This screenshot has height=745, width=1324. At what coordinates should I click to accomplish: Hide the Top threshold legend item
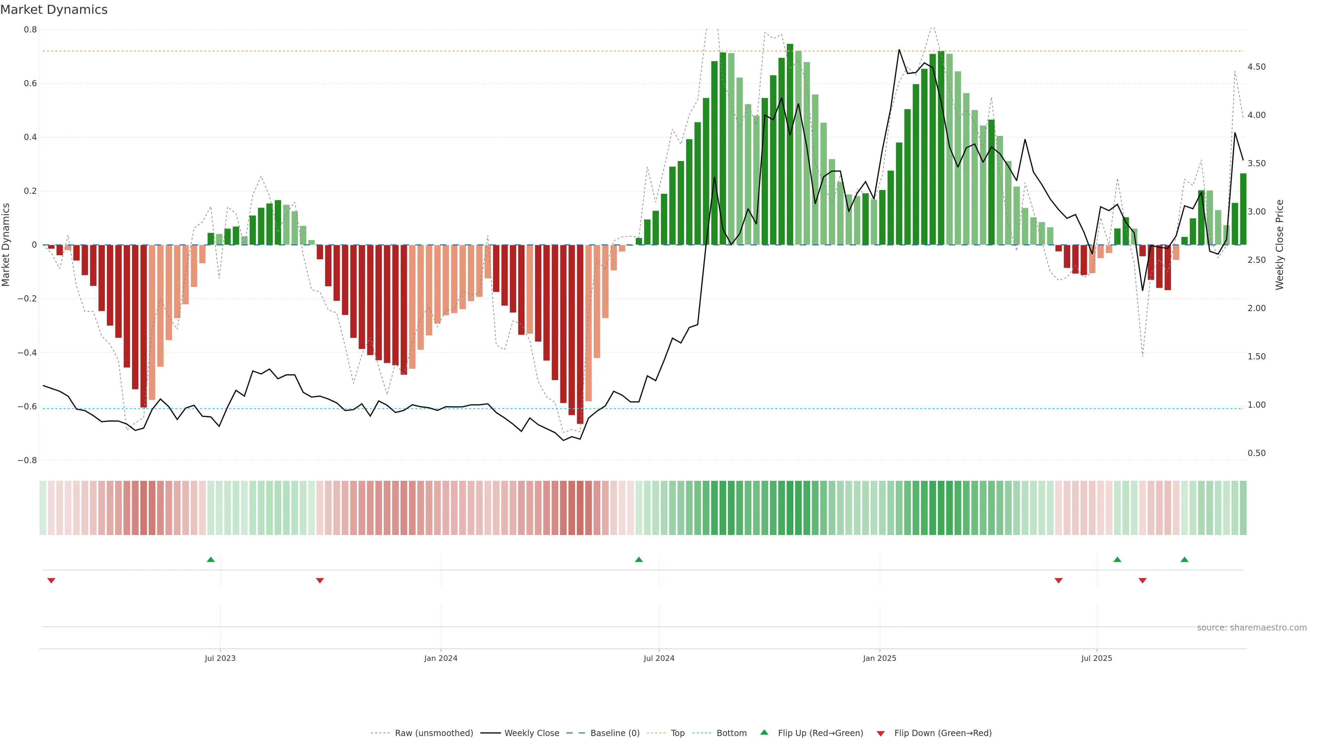point(678,733)
